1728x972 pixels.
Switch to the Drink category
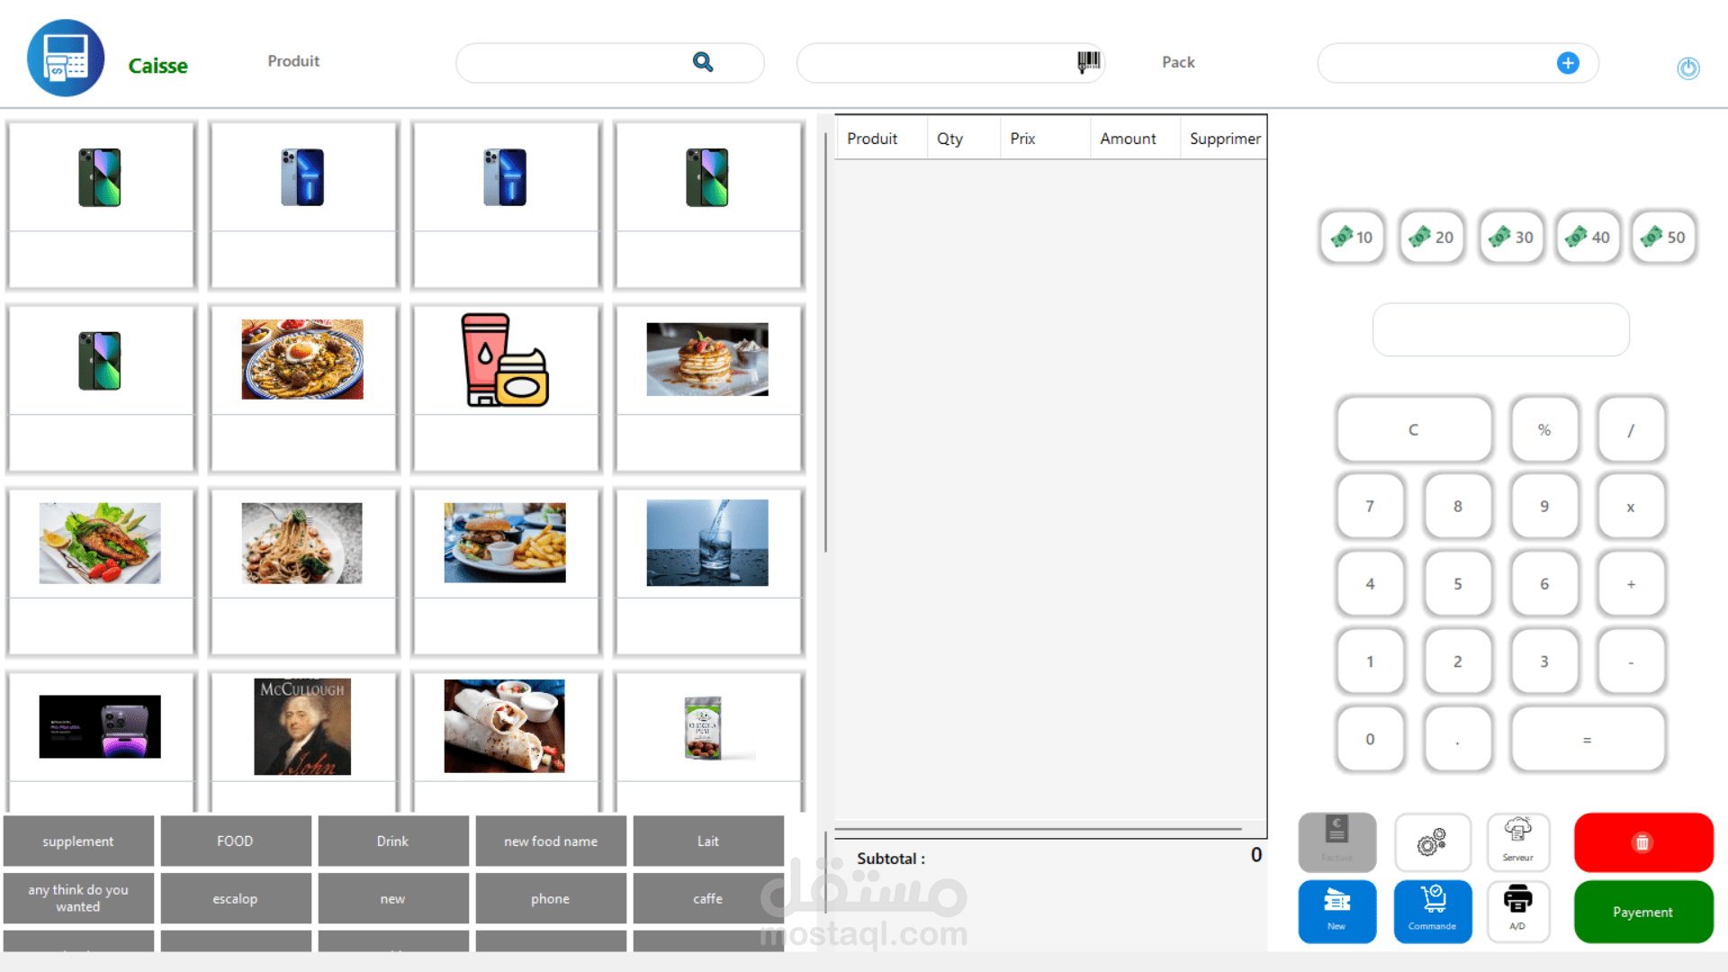coord(392,841)
